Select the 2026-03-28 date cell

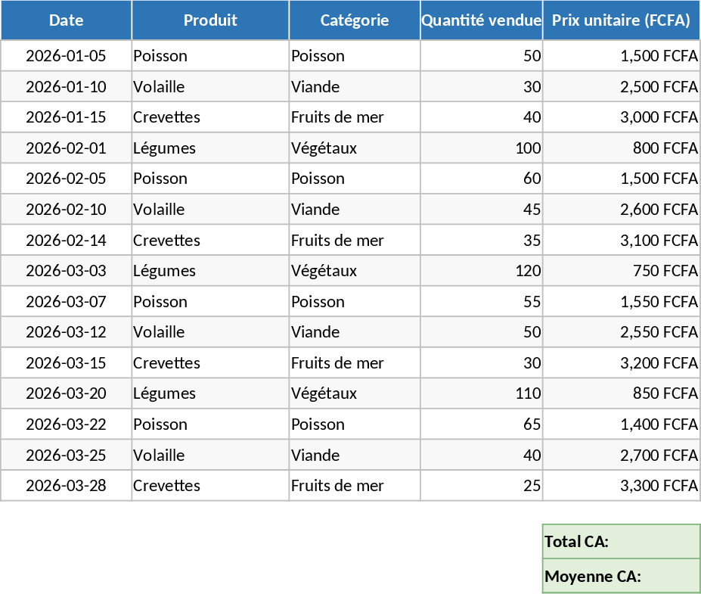coord(67,486)
